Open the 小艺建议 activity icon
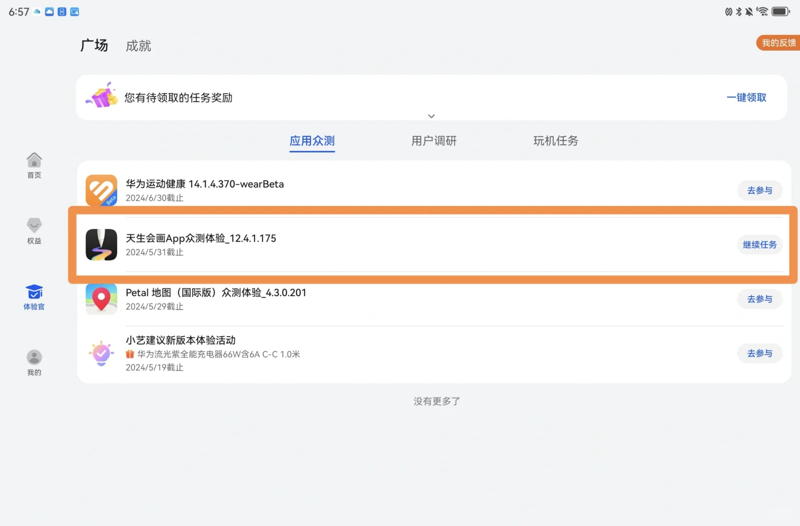The height and width of the screenshot is (526, 800). click(101, 354)
